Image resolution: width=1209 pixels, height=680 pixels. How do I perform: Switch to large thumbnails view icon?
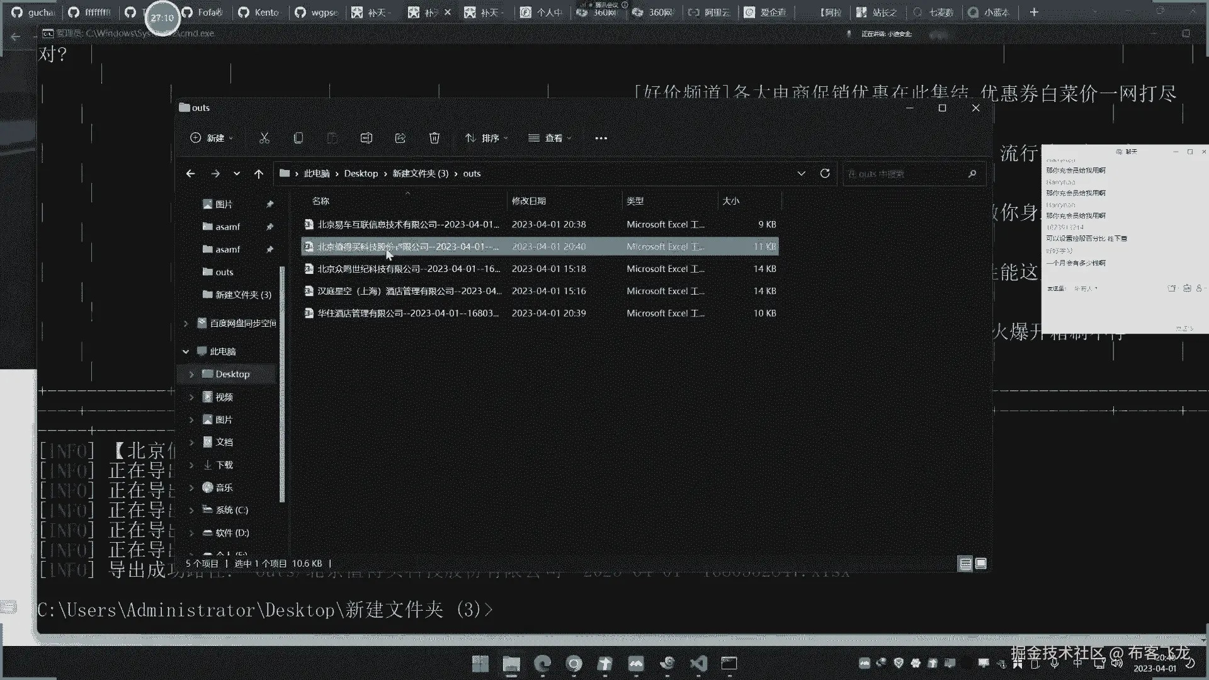click(981, 564)
